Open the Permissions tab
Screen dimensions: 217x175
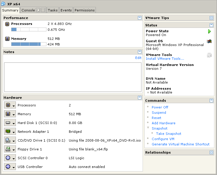click(x=85, y=10)
